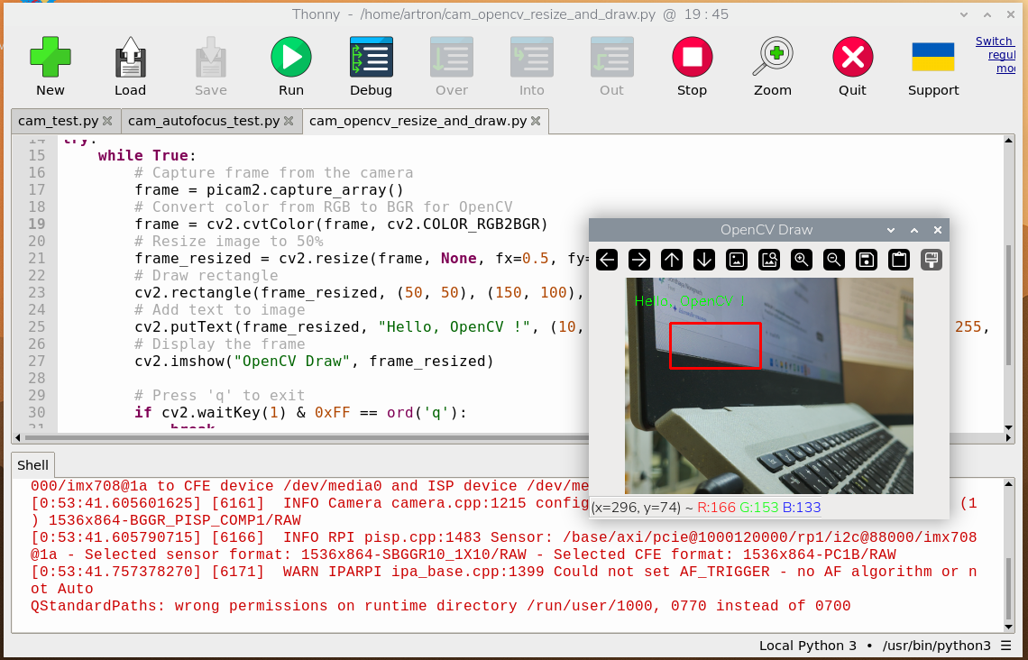Switch to the cam_test.py tab
This screenshot has height=660, width=1028.
[59, 121]
